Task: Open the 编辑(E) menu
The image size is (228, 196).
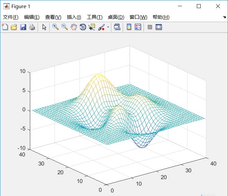Action: coord(32,17)
